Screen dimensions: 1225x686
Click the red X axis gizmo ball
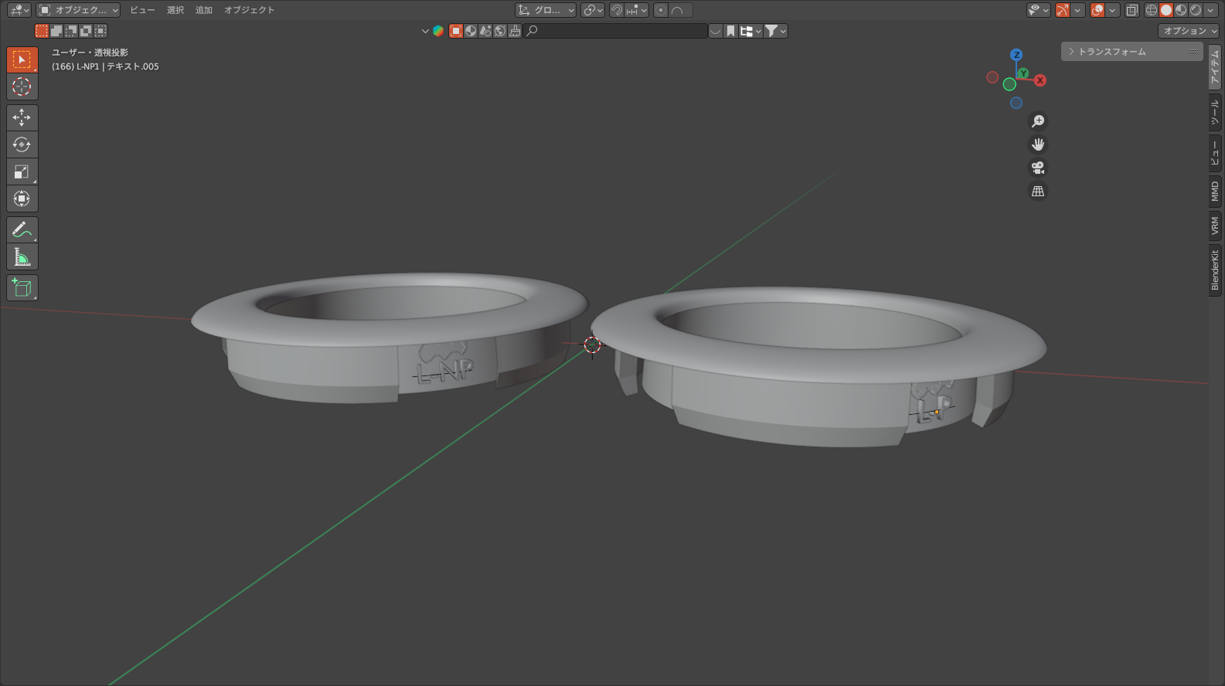pos(1040,80)
